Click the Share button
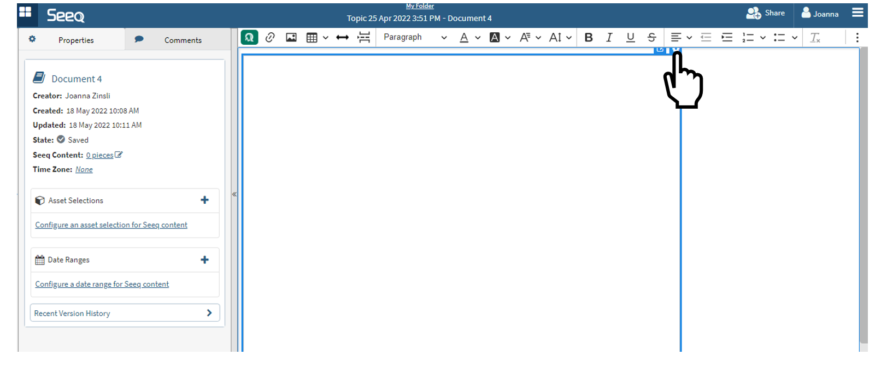Viewport: 881px width, 372px height. click(x=766, y=13)
